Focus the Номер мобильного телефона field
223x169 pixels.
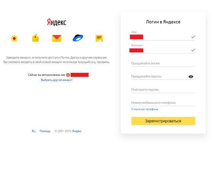point(163,103)
